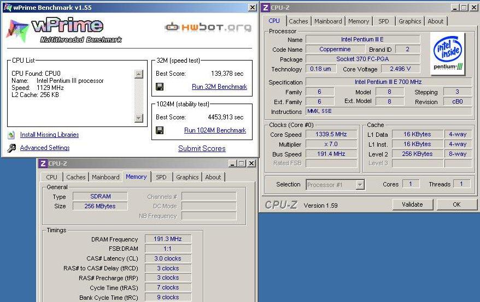Image resolution: width=480 pixels, height=302 pixels.
Task: Click the DRAM Frequency value '191.3 MHz'
Action: point(168,239)
